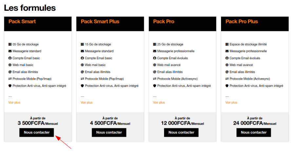Select the Pack Smart header title
The height and width of the screenshot is (153, 298).
click(22, 21)
